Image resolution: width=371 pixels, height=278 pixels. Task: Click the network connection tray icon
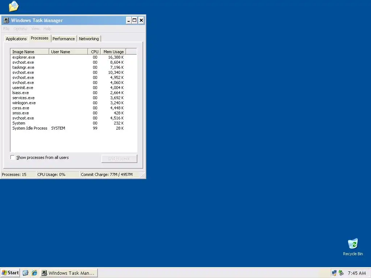pos(334,273)
